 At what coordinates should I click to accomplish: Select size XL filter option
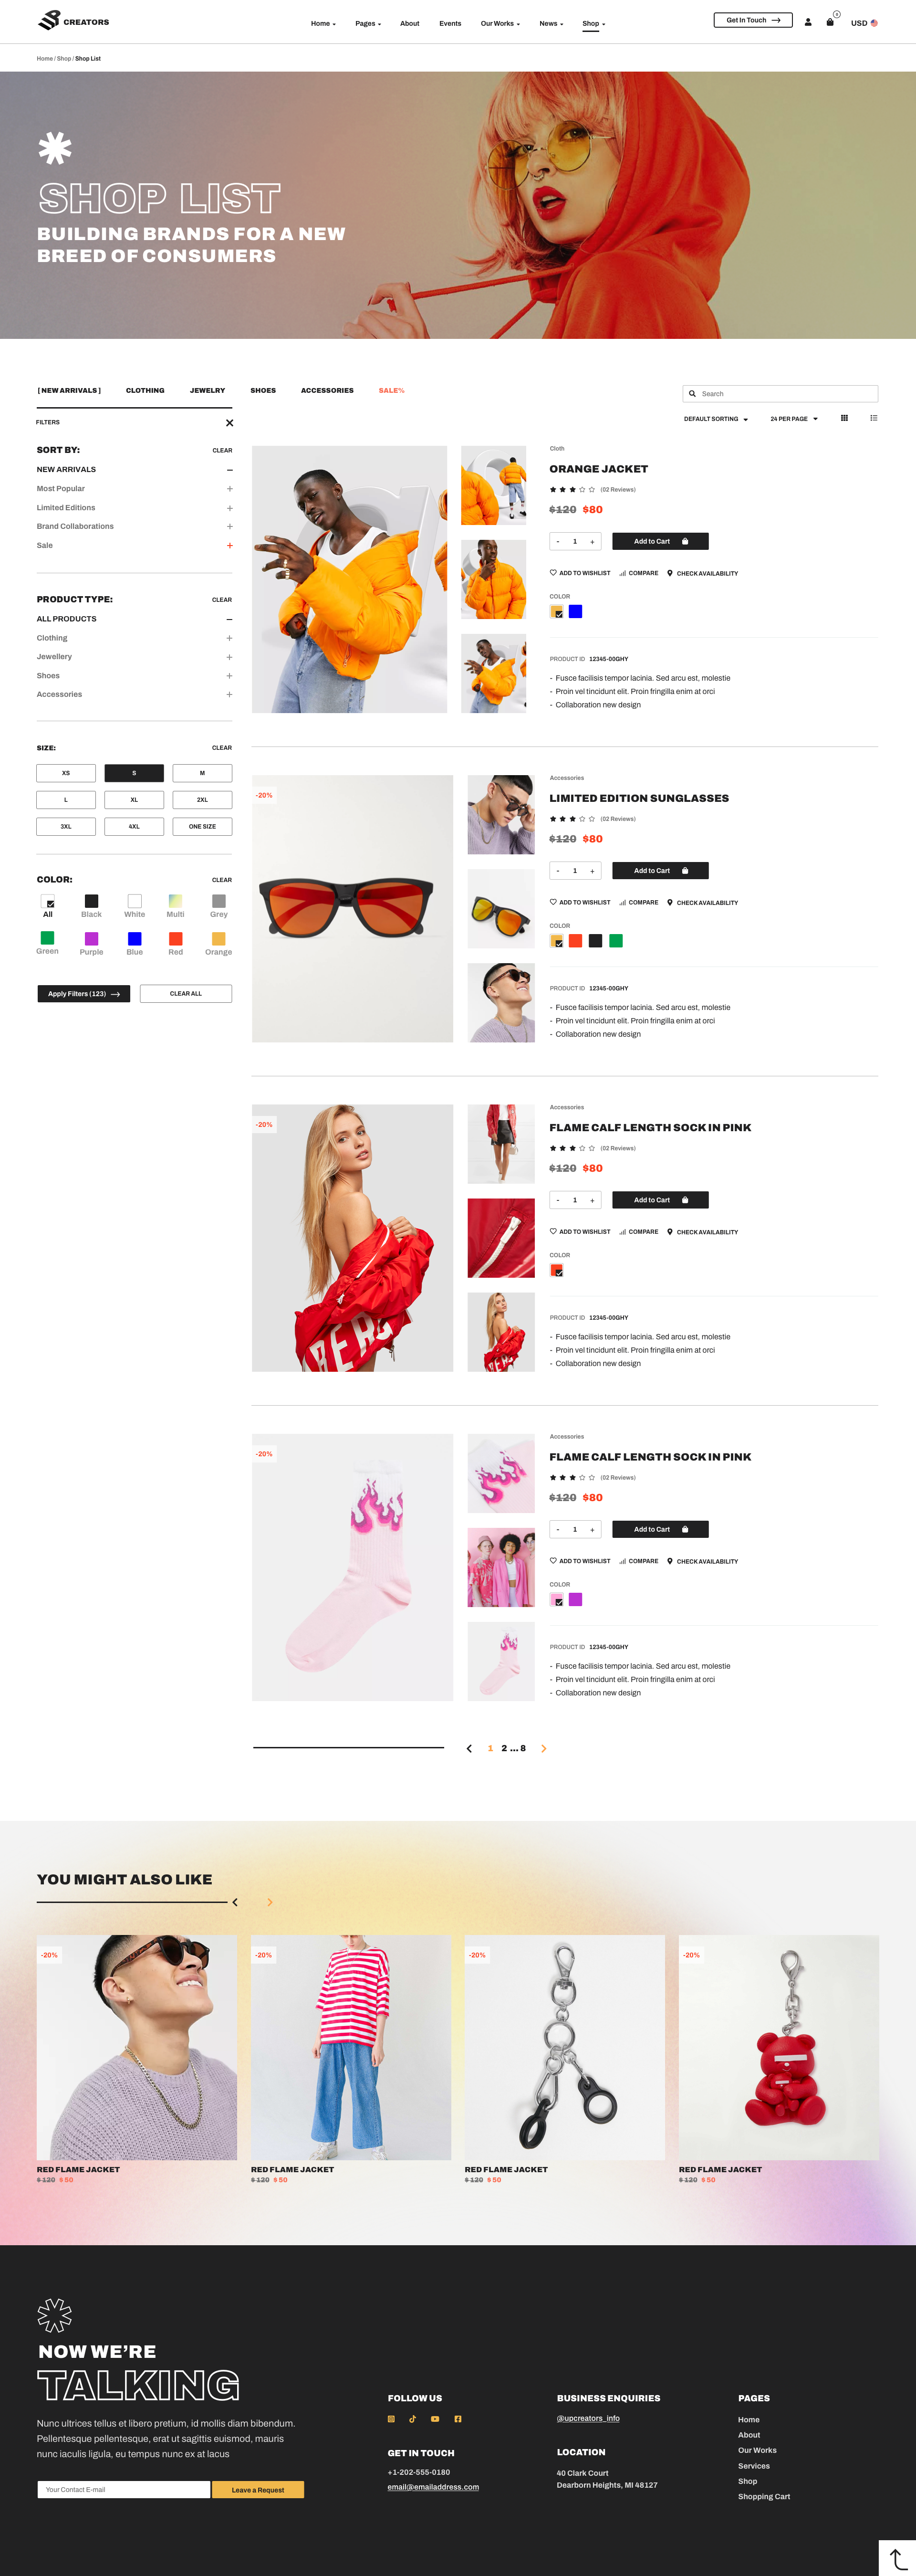tap(134, 800)
